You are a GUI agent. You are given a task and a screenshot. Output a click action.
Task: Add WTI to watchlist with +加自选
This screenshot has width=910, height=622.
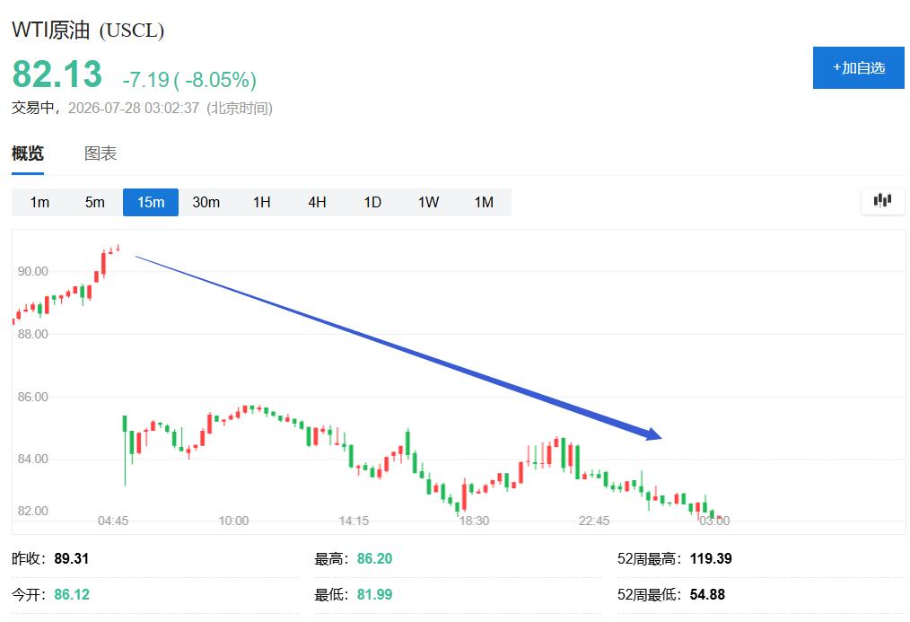858,68
